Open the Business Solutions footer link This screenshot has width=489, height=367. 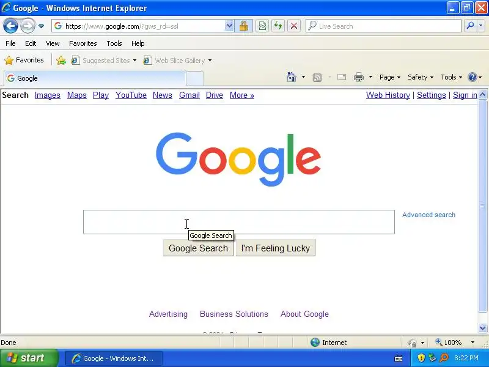point(234,314)
